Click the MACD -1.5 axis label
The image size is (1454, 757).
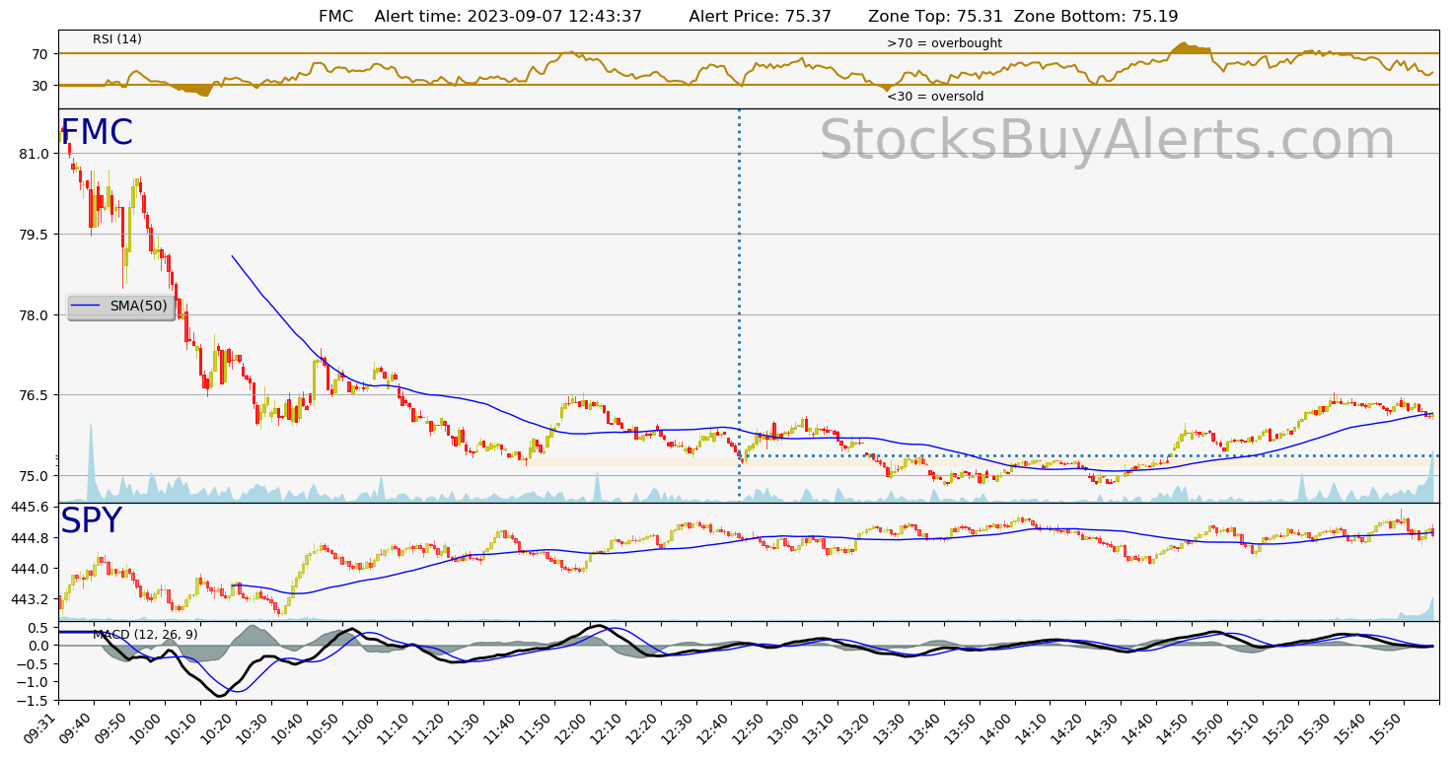pos(35,700)
